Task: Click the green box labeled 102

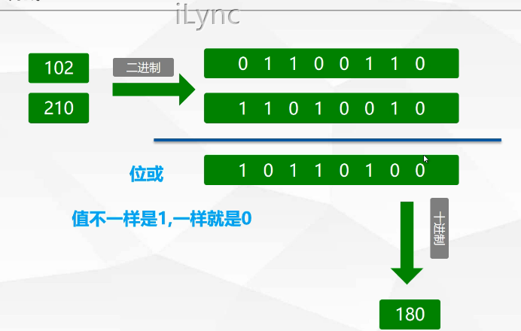Action: (59, 68)
